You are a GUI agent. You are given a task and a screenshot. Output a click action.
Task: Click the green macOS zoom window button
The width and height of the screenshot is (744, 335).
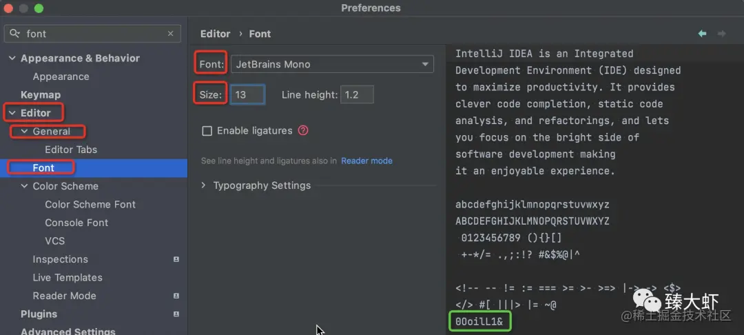point(39,8)
